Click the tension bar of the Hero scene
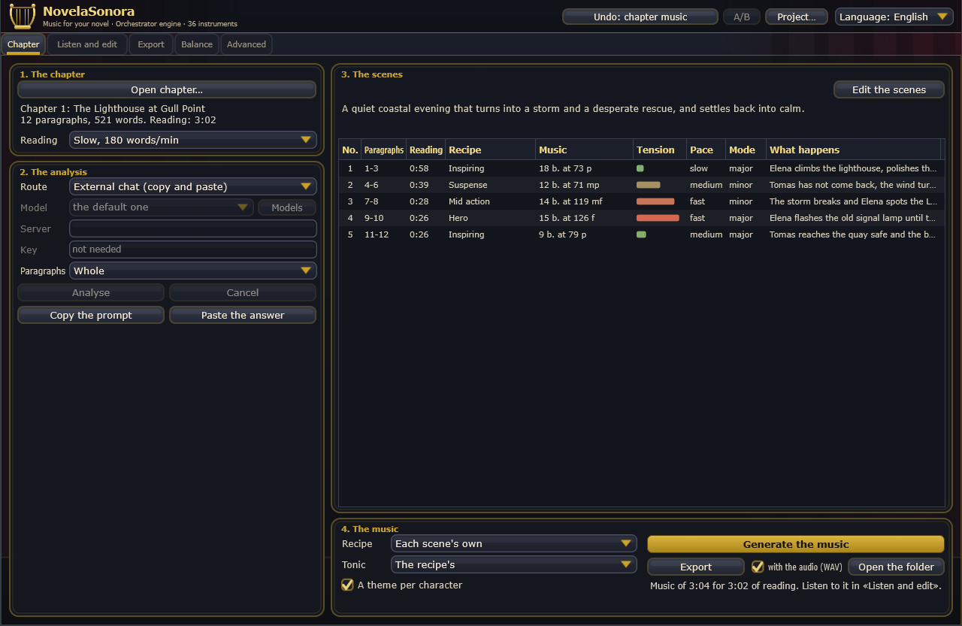Image resolution: width=962 pixels, height=626 pixels. tap(658, 218)
